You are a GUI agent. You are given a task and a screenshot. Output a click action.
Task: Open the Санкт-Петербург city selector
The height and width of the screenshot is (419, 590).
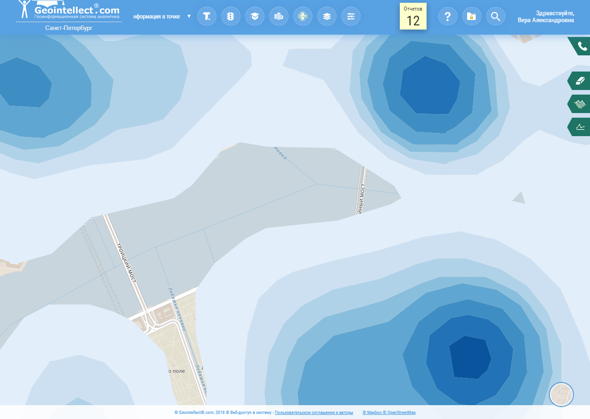(x=69, y=28)
